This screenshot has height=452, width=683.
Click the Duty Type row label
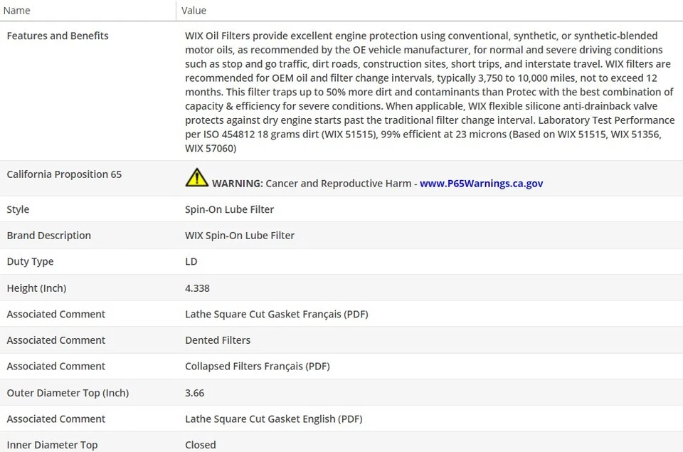point(30,261)
